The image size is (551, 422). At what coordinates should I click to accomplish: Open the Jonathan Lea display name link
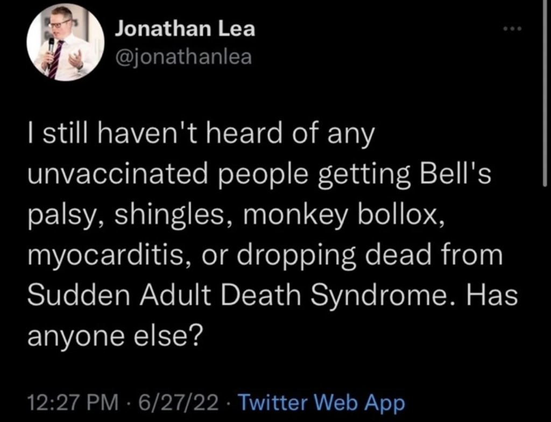[x=185, y=29]
